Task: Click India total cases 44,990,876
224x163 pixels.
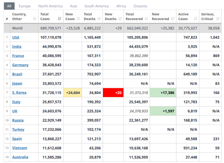Action: (52, 47)
